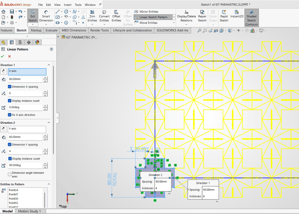Switch to the Evaluate tab
Screen dimensions: 299x214
coord(51,30)
